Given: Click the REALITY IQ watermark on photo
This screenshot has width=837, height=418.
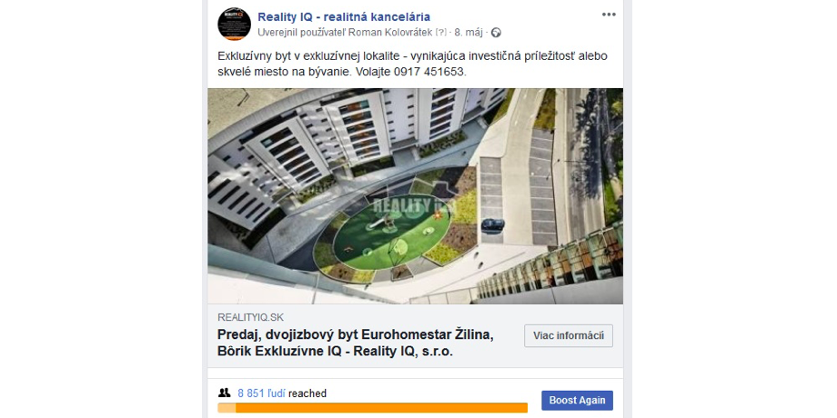Looking at the screenshot, I should pyautogui.click(x=412, y=205).
